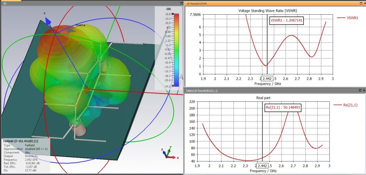
Task: Select the Re(Z1,1) legend entry
Action: 347,105
